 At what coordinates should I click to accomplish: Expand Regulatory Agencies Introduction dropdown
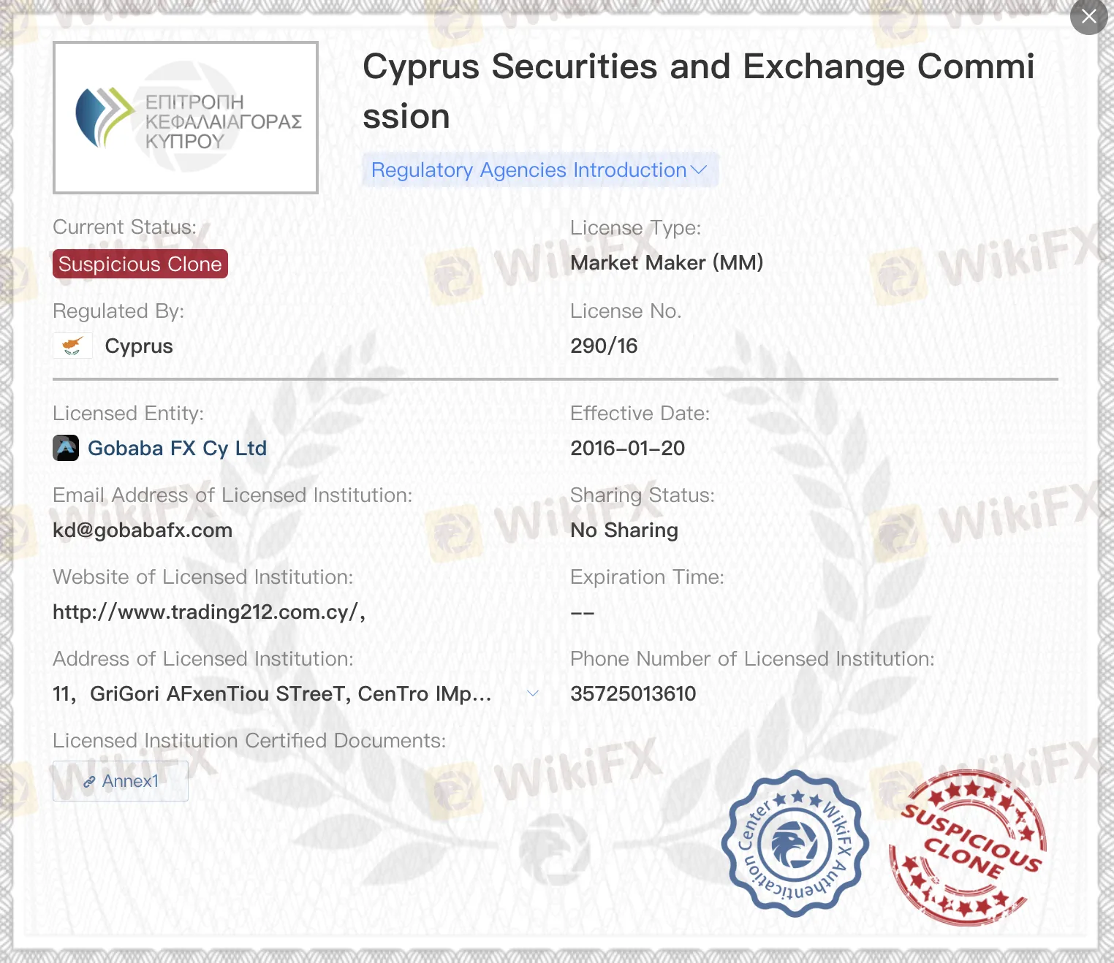[528, 170]
